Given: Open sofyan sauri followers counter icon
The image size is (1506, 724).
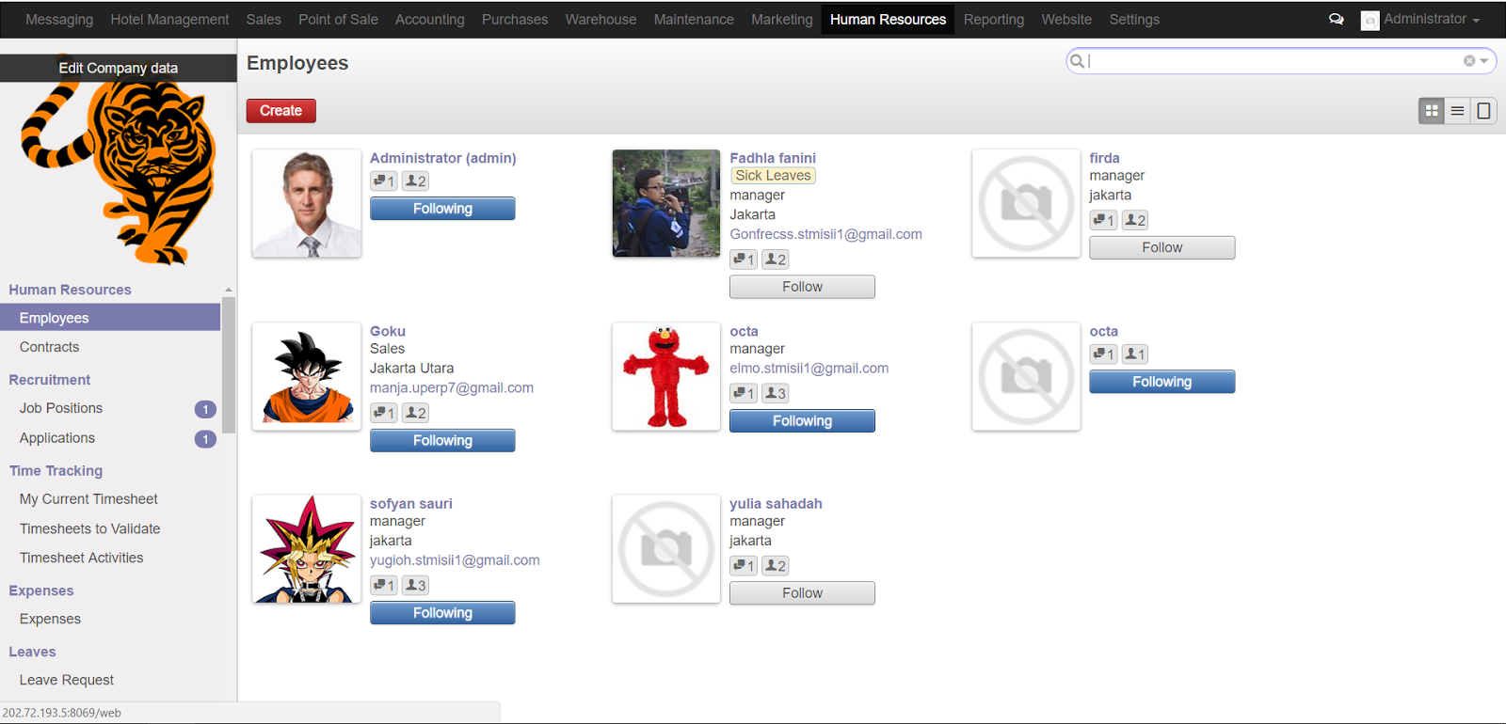Looking at the screenshot, I should click(416, 585).
